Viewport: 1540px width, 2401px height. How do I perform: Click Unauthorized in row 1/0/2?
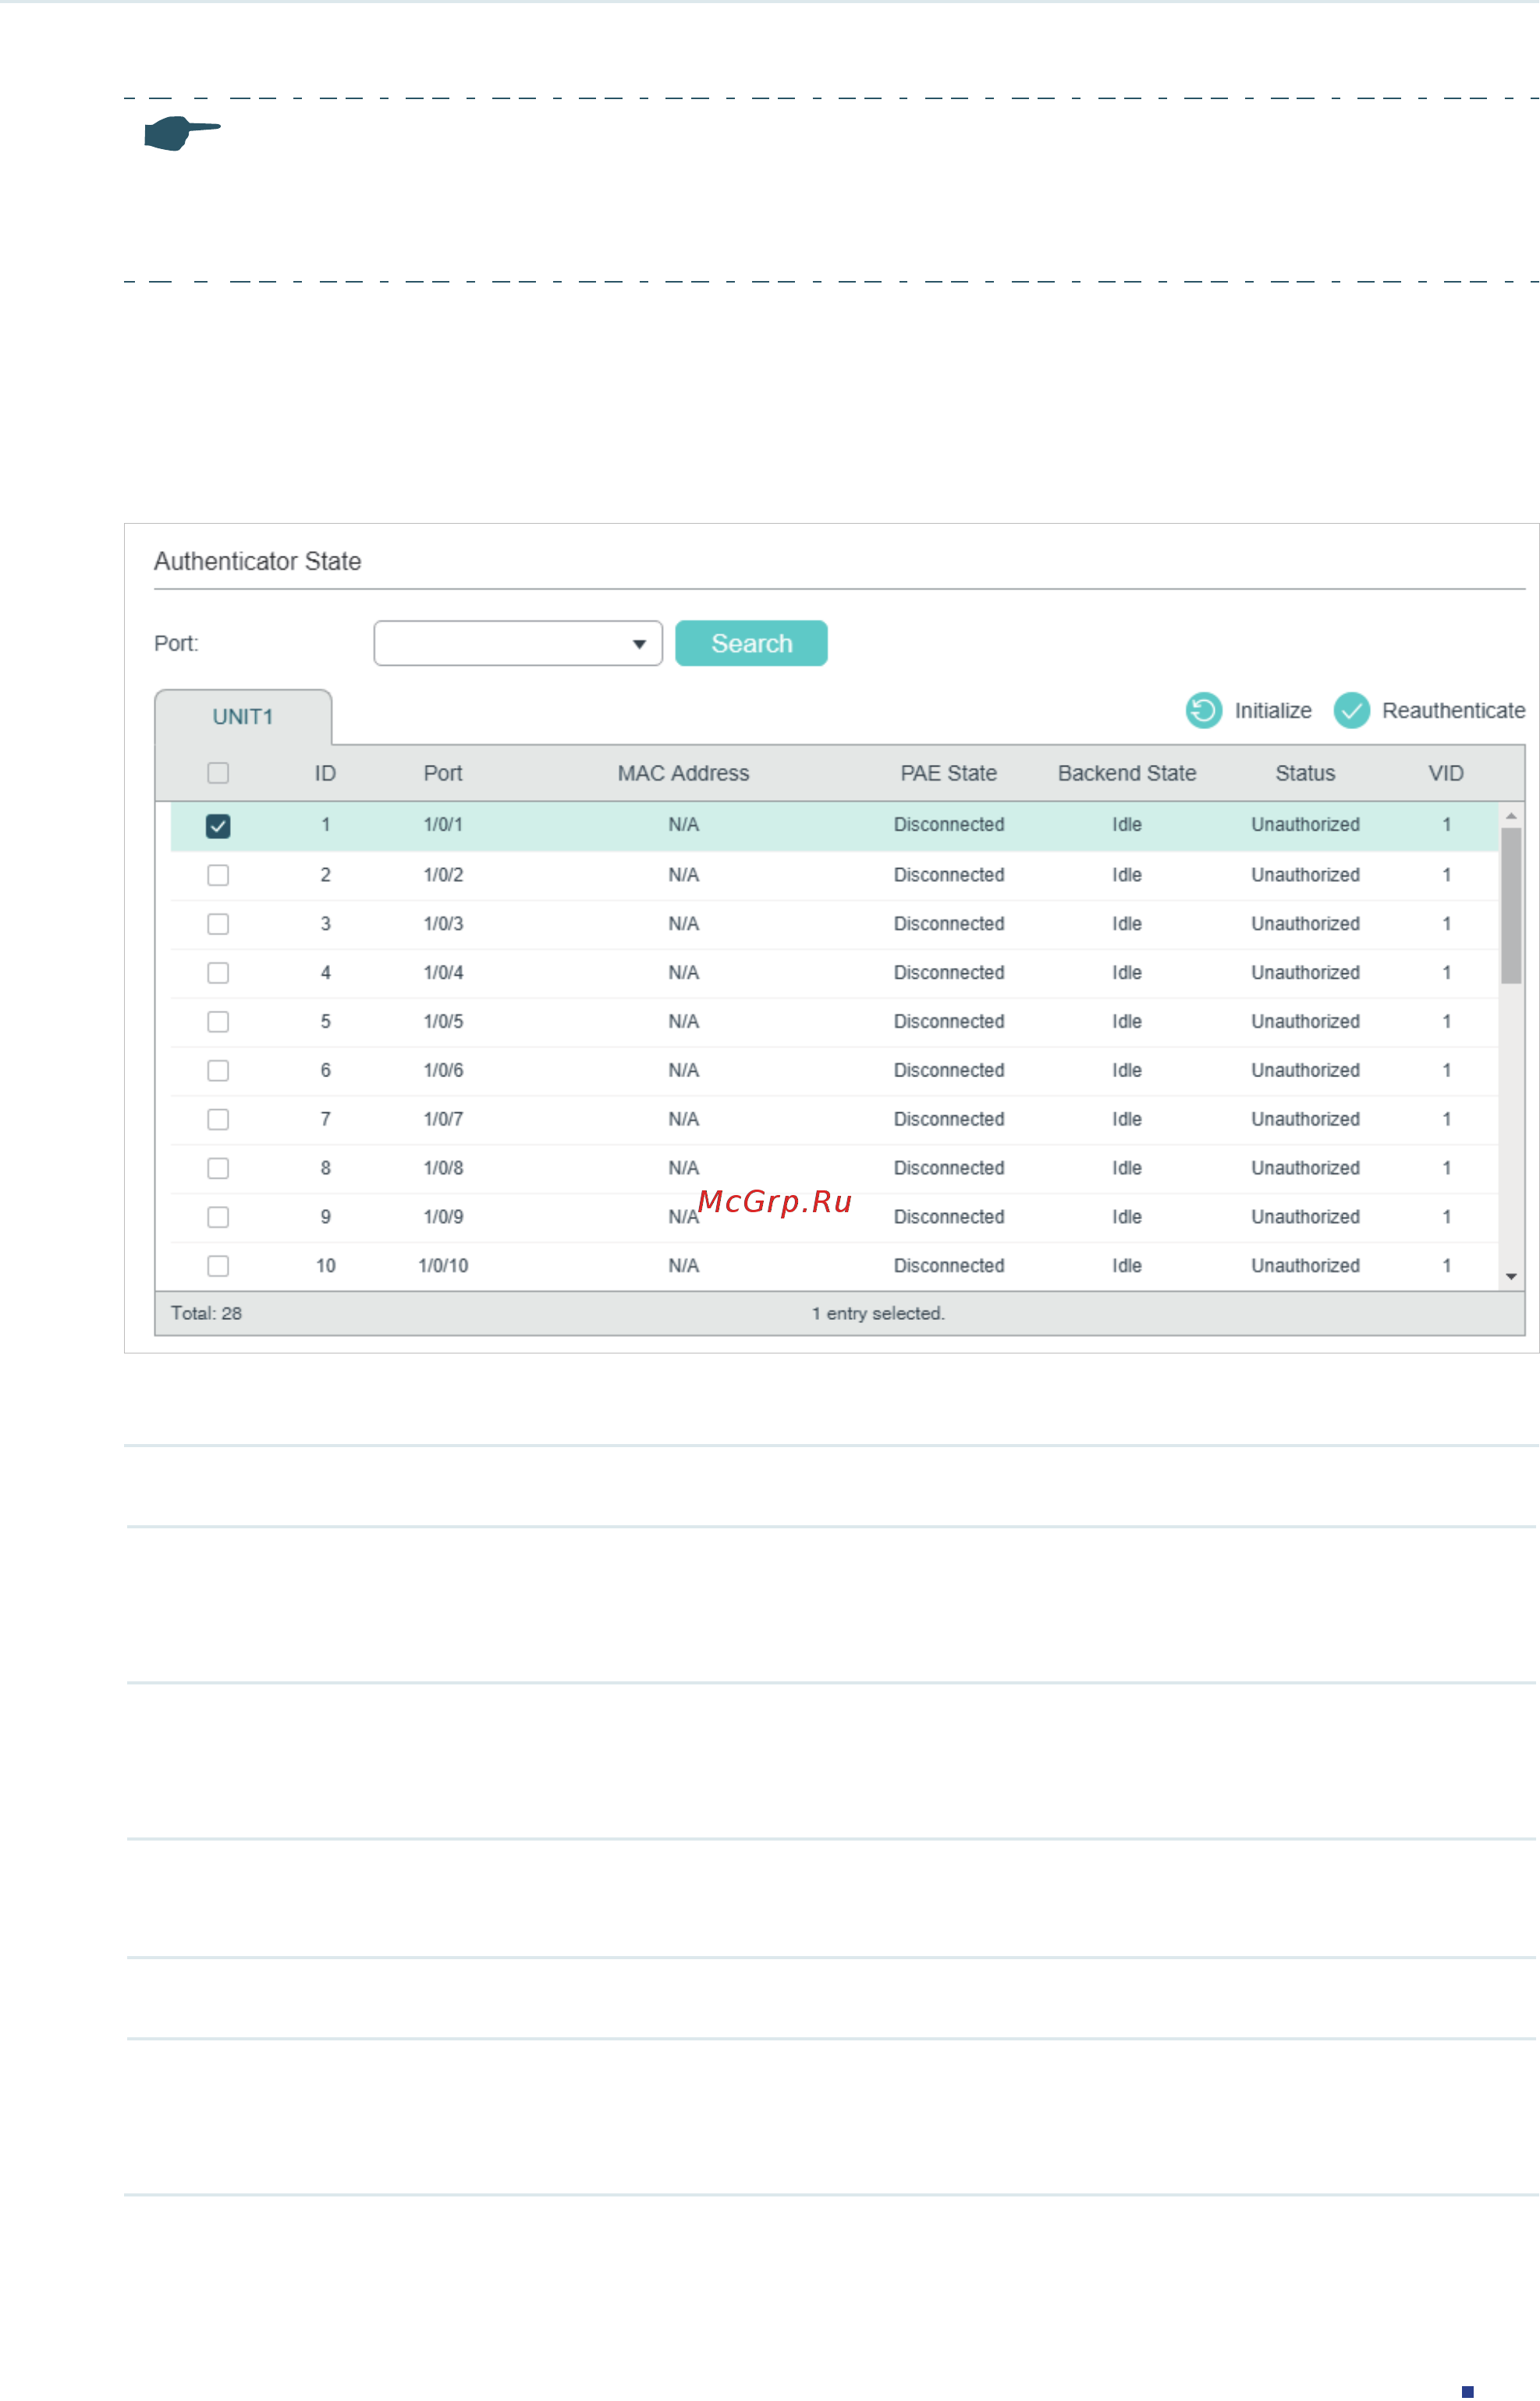click(x=1305, y=874)
